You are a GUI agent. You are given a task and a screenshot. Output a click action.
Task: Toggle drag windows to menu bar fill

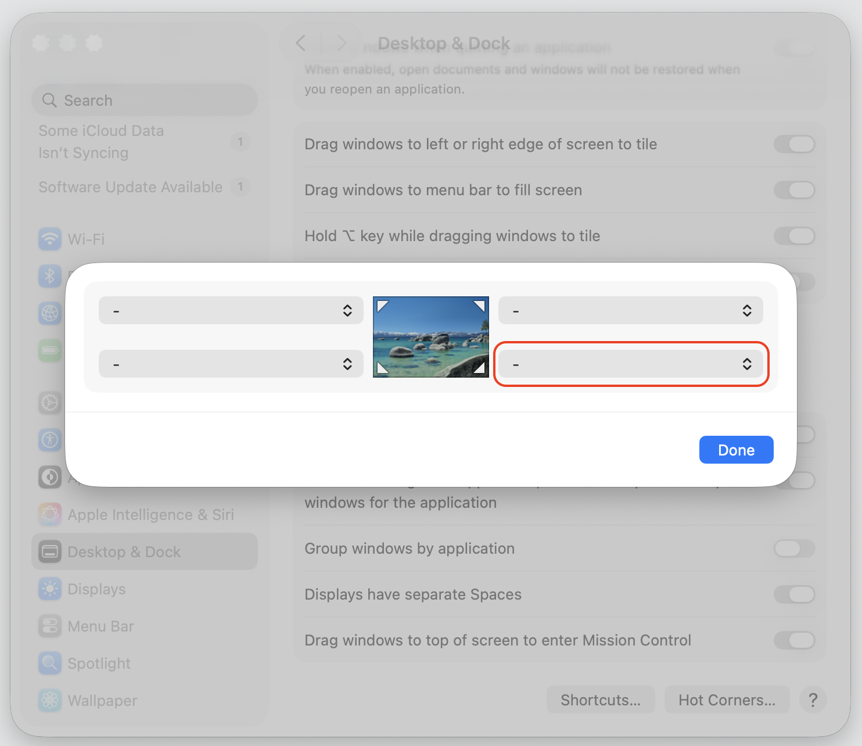click(x=794, y=190)
